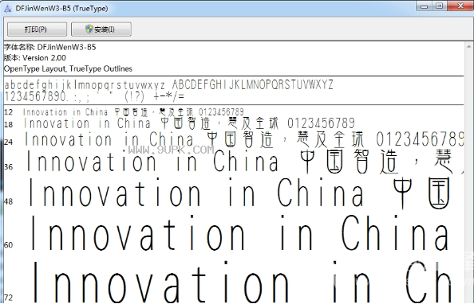Click the 打印(P) print button
The height and width of the screenshot is (304, 474).
click(x=37, y=29)
